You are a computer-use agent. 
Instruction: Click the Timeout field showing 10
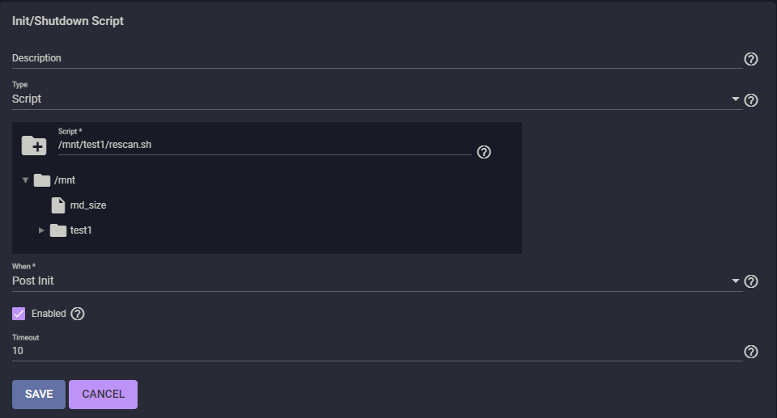tap(377, 351)
